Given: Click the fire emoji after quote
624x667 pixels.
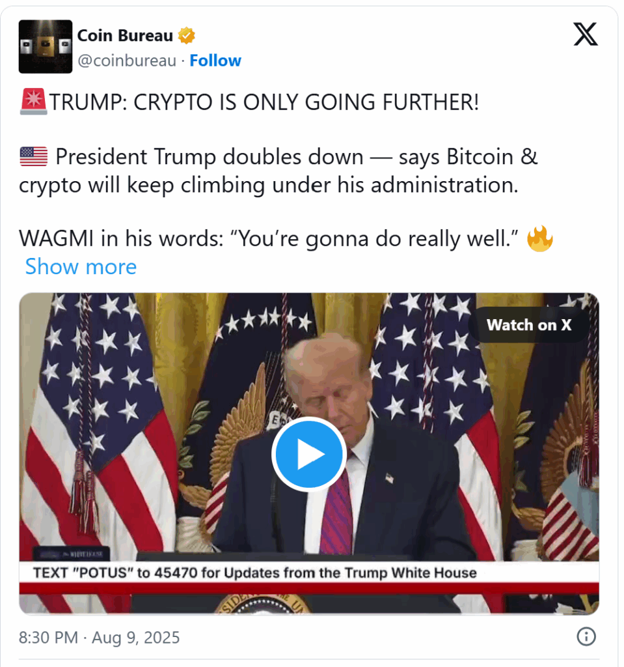Looking at the screenshot, I should [540, 238].
